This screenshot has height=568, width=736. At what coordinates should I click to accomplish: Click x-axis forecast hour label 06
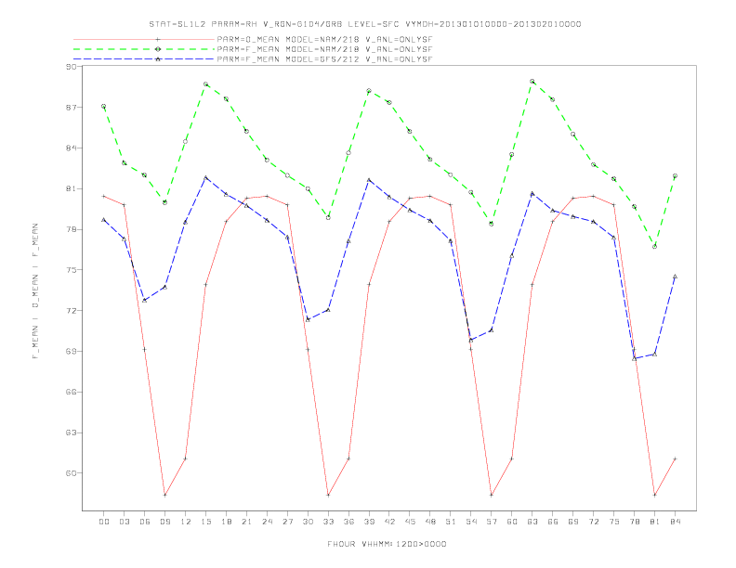pos(145,522)
